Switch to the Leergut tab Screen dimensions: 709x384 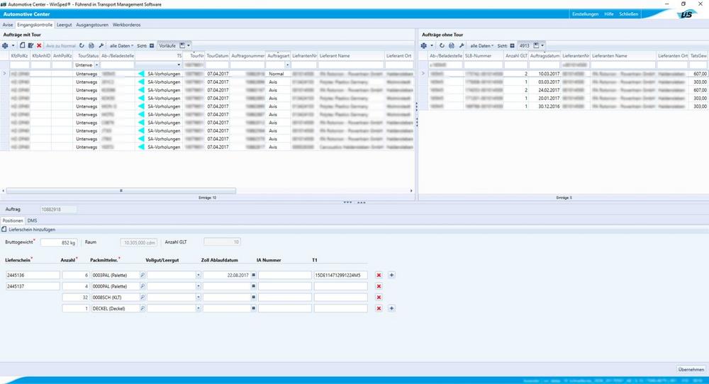[65, 25]
